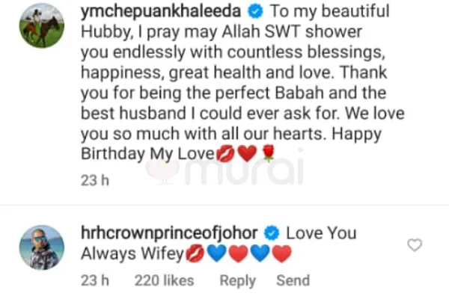Click the verified badge beside ymchepuankhaleeda

click(x=255, y=11)
